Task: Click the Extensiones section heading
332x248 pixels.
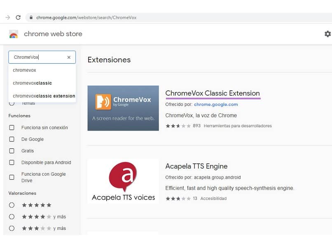Action: pyautogui.click(x=109, y=60)
